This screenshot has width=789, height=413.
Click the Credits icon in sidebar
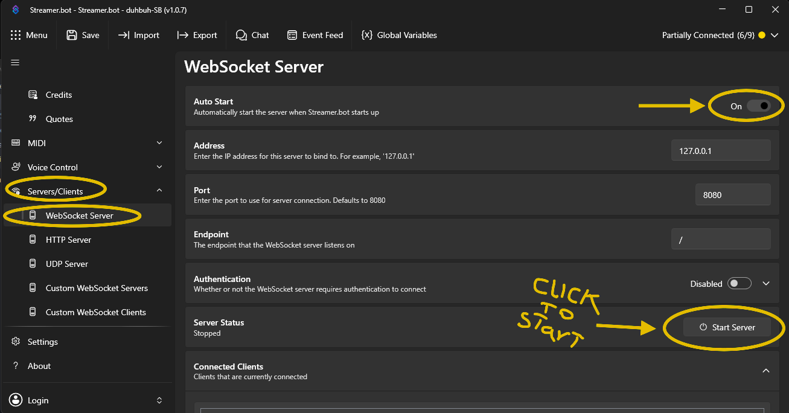tap(33, 95)
